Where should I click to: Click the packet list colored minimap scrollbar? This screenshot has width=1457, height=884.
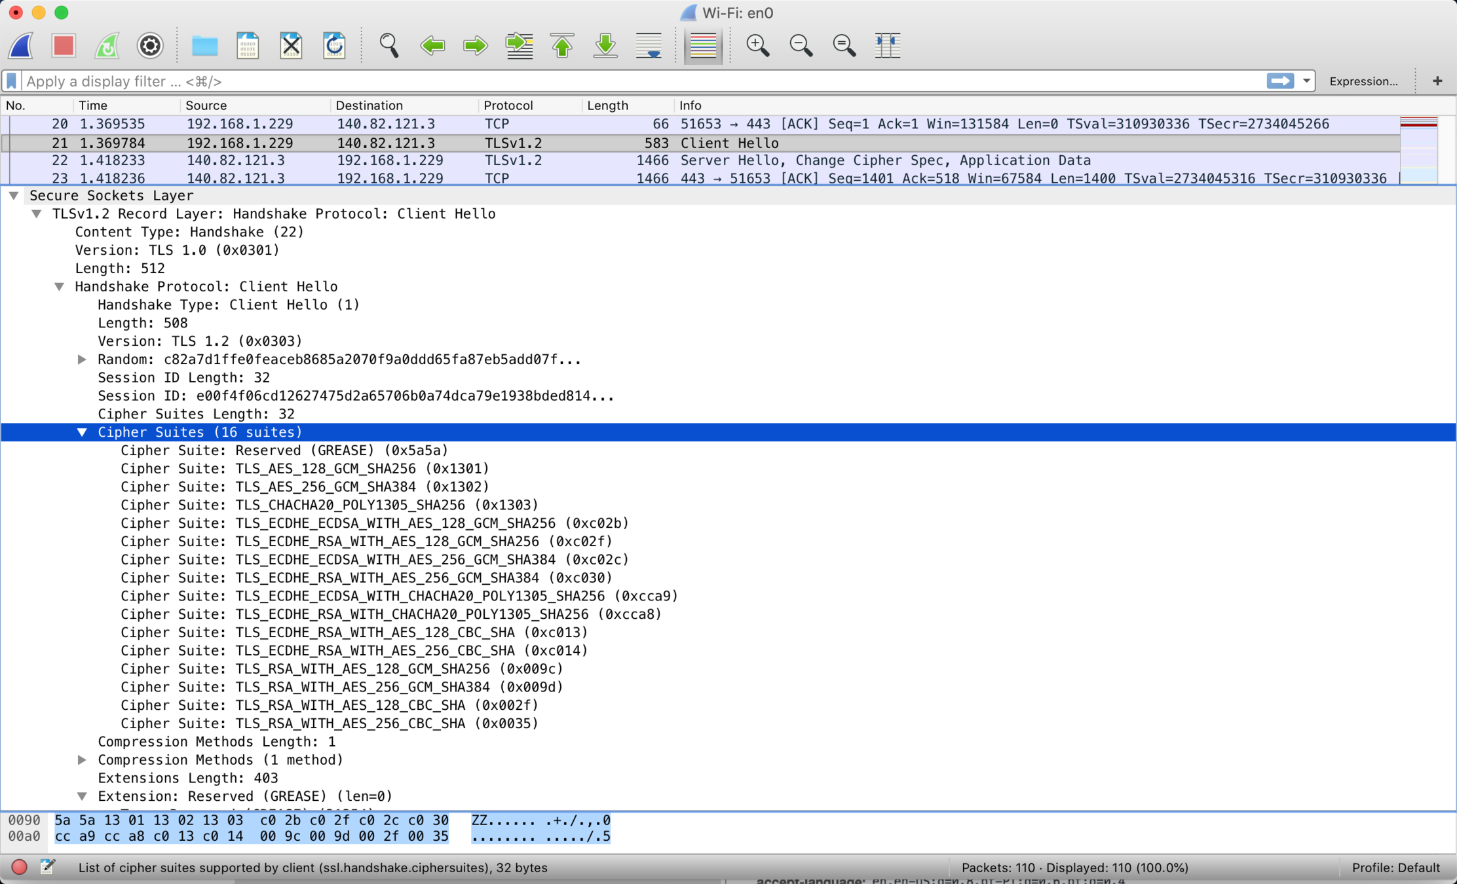[1418, 149]
